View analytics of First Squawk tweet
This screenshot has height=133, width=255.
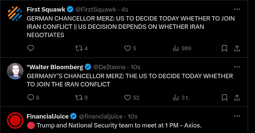pyautogui.click(x=182, y=48)
